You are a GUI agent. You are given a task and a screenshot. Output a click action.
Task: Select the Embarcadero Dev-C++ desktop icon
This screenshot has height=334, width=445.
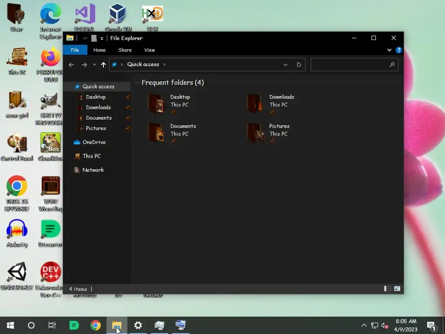click(x=50, y=280)
